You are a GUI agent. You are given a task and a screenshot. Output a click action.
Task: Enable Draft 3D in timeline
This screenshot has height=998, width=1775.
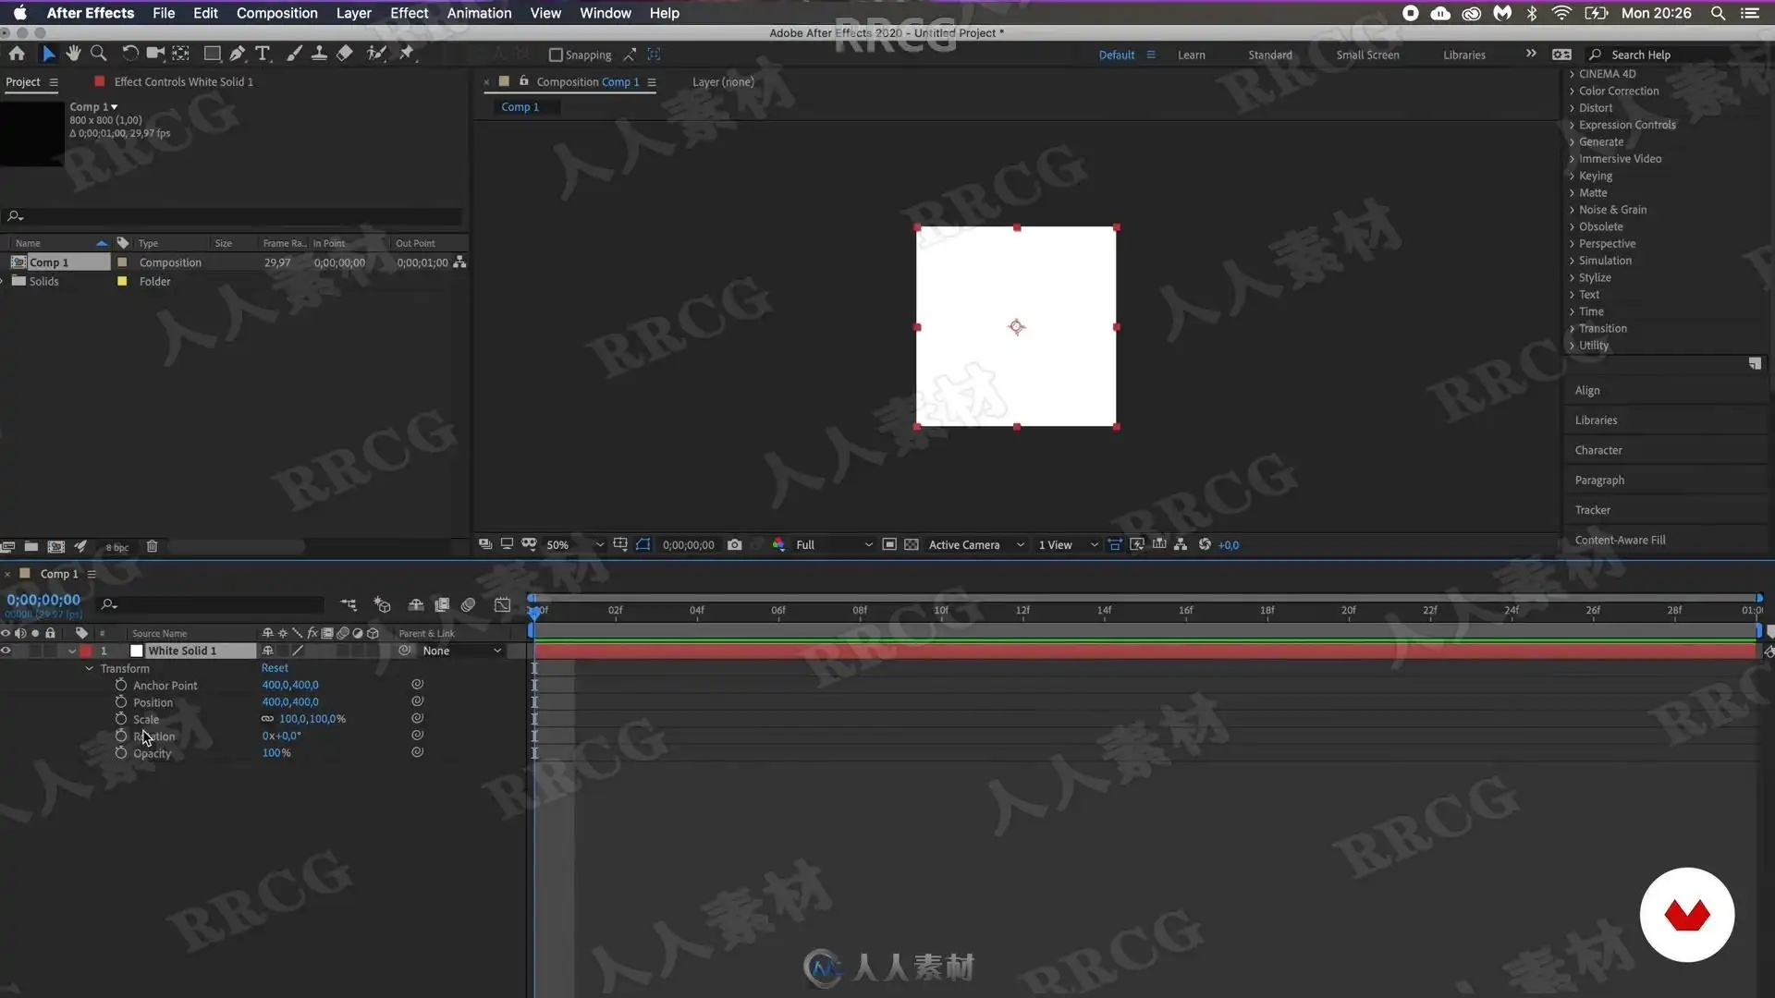coord(382,604)
